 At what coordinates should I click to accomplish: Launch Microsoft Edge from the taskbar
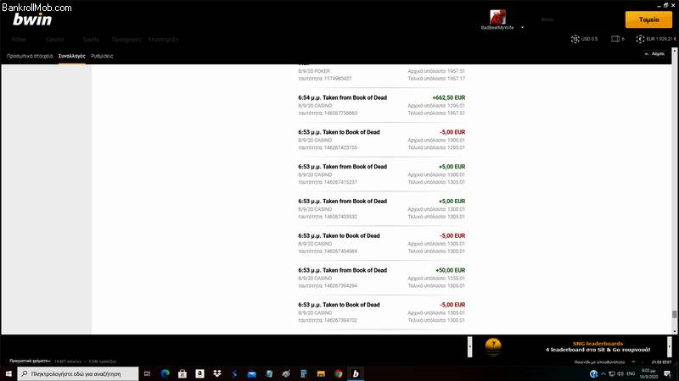(165, 373)
